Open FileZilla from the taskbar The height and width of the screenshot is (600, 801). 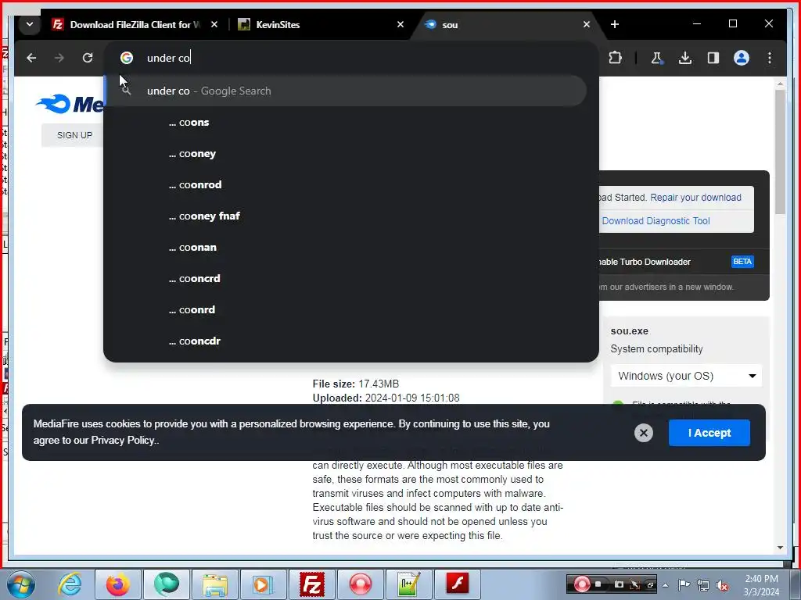click(x=312, y=584)
